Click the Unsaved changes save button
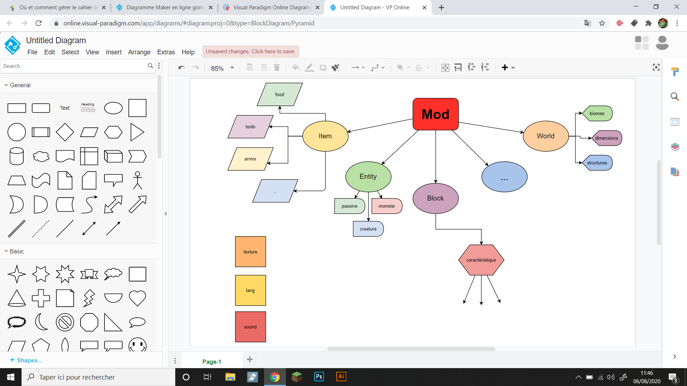687x386 pixels. pos(250,51)
